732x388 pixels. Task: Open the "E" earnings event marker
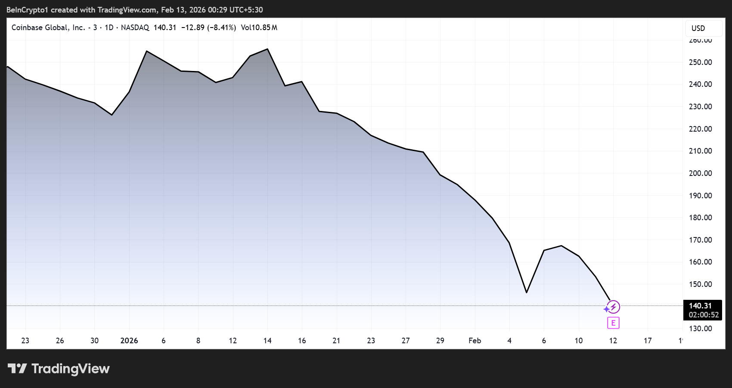click(613, 323)
